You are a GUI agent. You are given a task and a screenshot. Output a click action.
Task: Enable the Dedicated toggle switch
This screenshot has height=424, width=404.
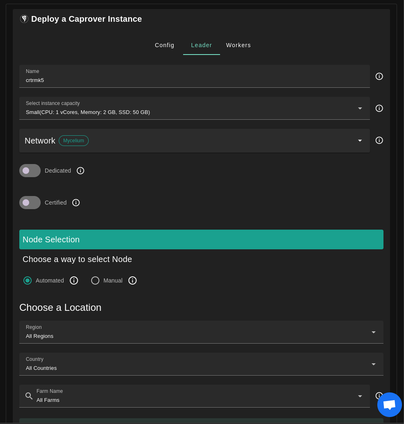(x=30, y=171)
